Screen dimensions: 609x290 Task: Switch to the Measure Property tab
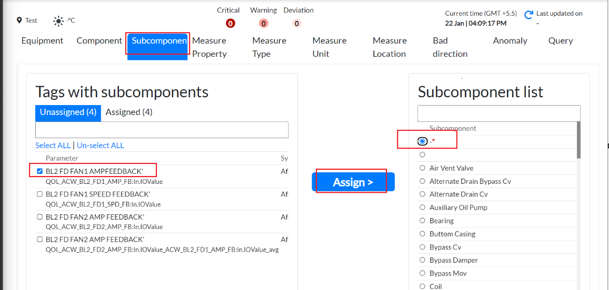pyautogui.click(x=209, y=47)
